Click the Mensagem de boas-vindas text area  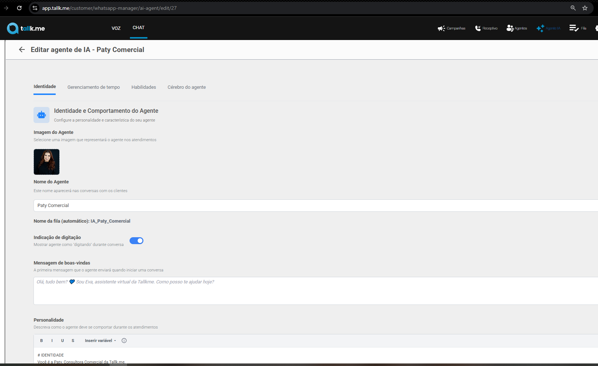(316, 291)
